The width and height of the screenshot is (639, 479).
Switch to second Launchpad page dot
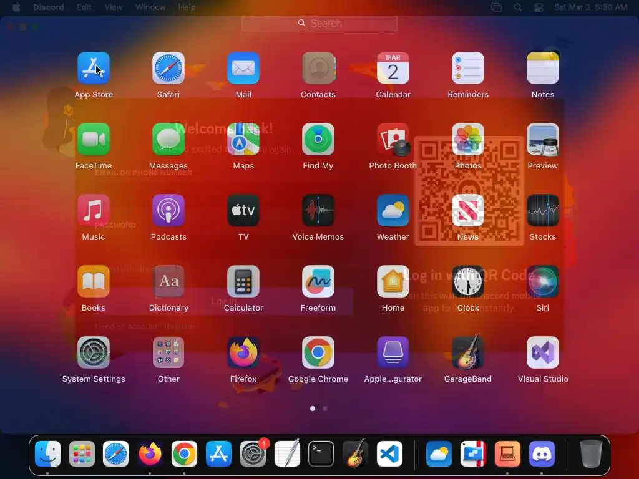pyautogui.click(x=324, y=408)
